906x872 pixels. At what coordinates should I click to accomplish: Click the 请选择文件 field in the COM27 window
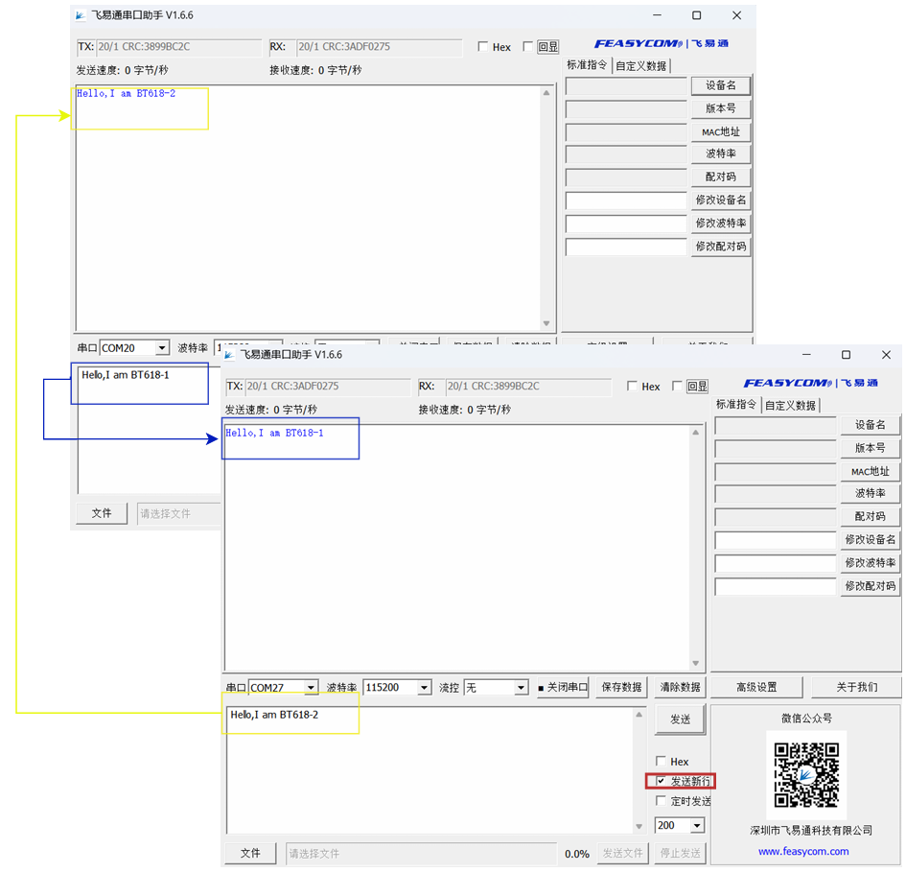point(420,854)
